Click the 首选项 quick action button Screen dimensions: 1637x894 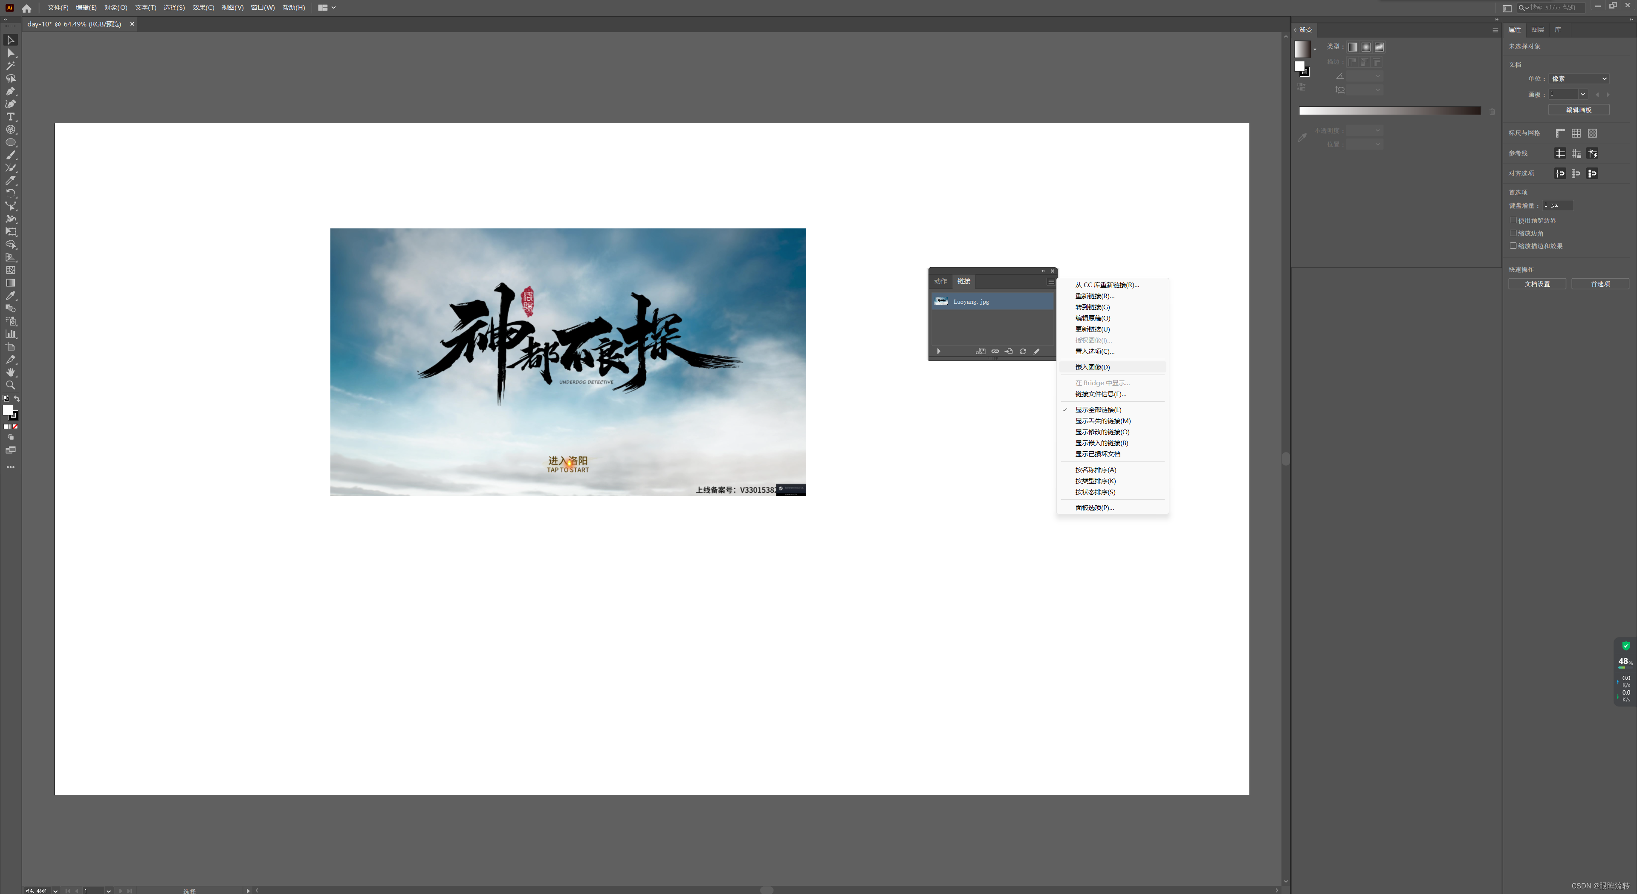(x=1600, y=284)
